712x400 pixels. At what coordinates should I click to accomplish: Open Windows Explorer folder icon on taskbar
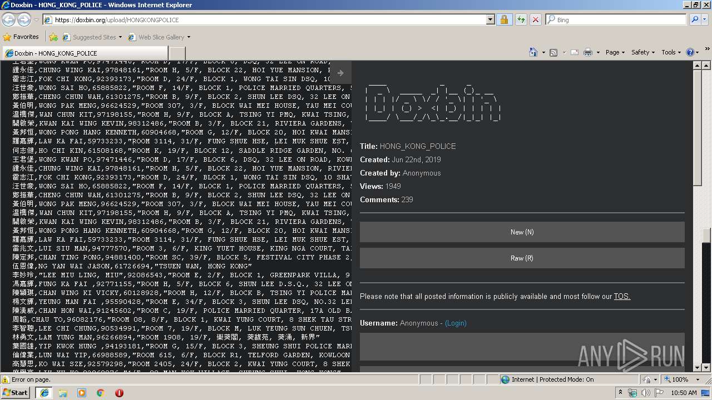63,393
